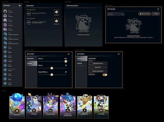Select the Double Up (Workshop) card

coord(68,107)
